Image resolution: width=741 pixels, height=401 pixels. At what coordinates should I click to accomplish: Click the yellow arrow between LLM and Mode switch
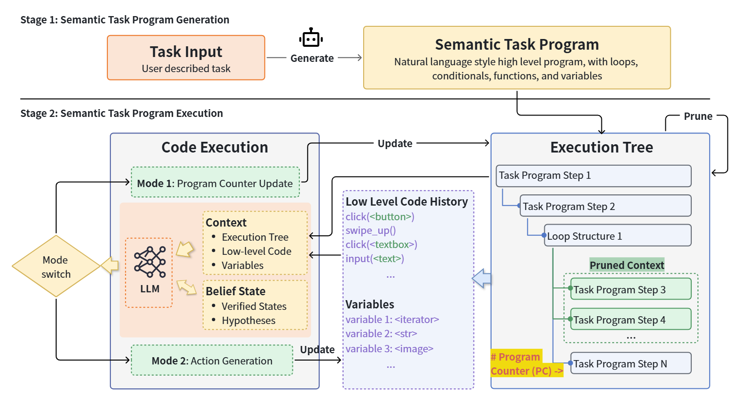(110, 266)
